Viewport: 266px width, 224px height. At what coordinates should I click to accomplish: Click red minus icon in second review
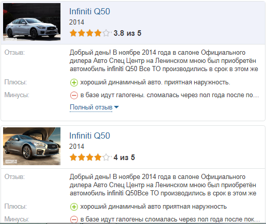click(74, 219)
